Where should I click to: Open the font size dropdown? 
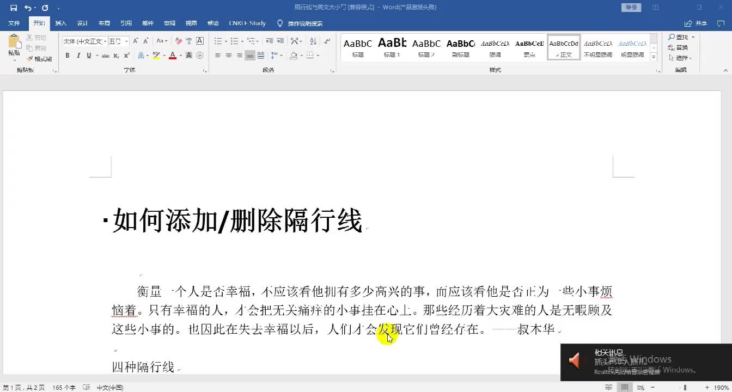coord(127,41)
